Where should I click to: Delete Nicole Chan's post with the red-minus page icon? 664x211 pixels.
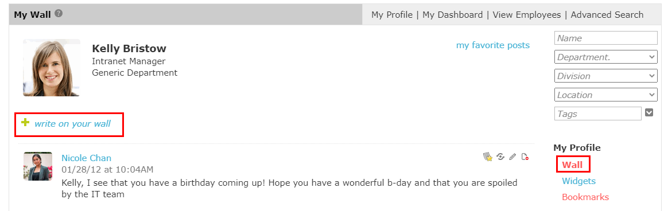[x=525, y=157]
